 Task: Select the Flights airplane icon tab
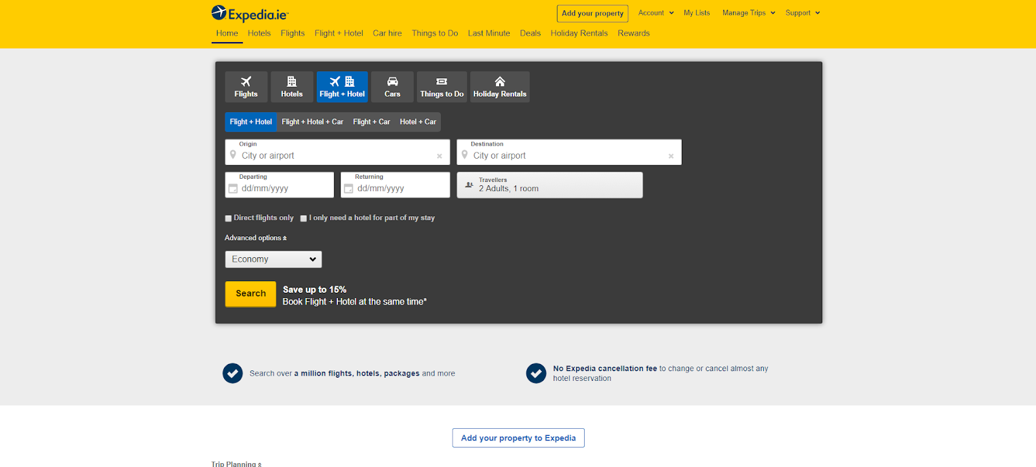[x=246, y=87]
